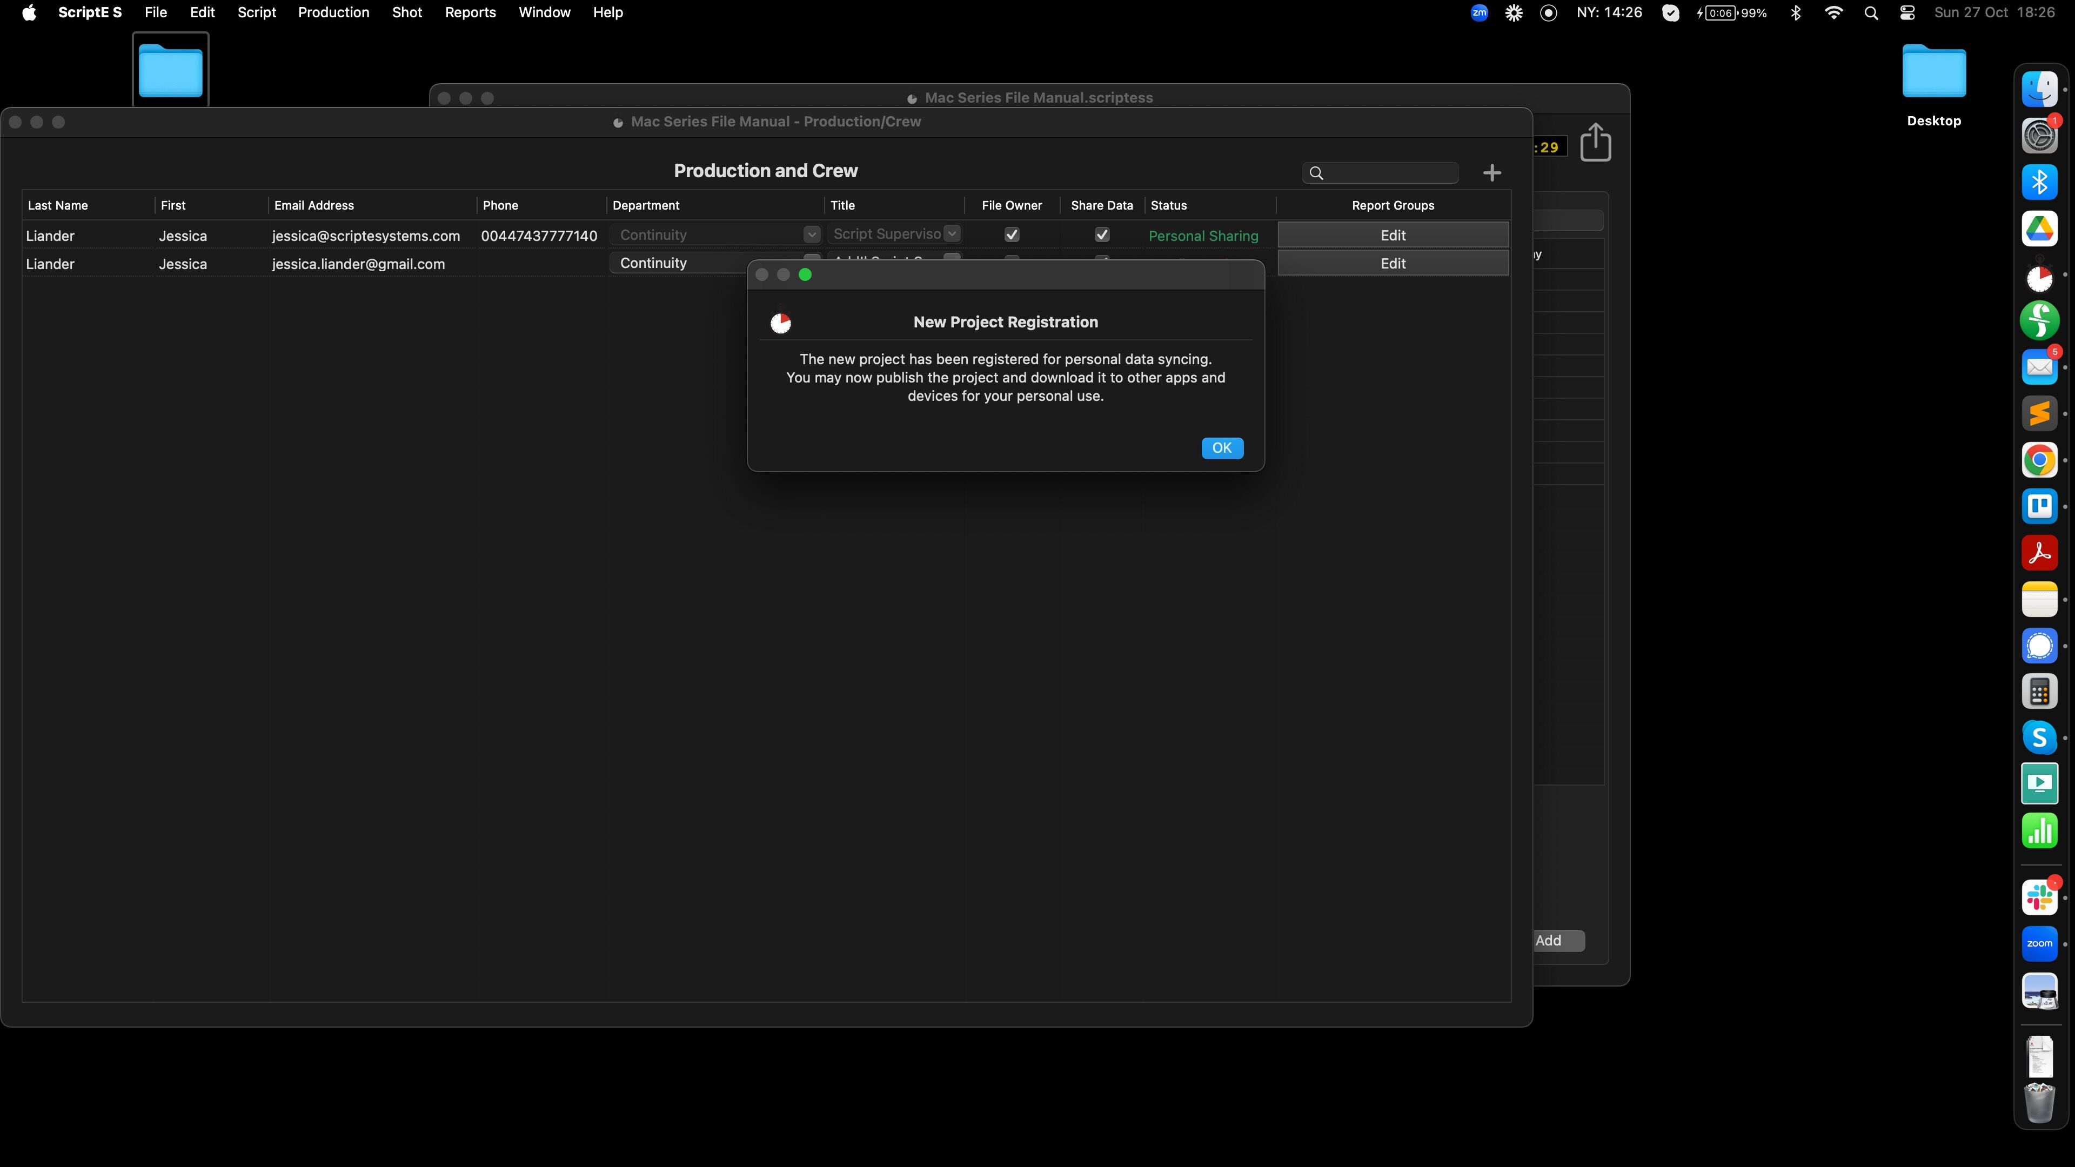The height and width of the screenshot is (1167, 2075).
Task: Open Google Drive from the dock
Action: tap(2039, 230)
